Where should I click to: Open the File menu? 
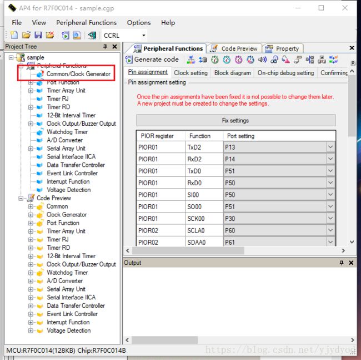point(17,23)
